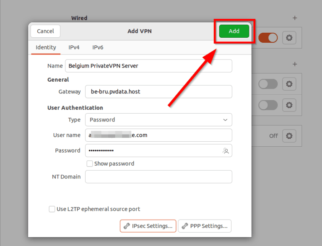Click the plus icon beside Wired heading
This screenshot has height=246, width=322.
click(x=295, y=18)
